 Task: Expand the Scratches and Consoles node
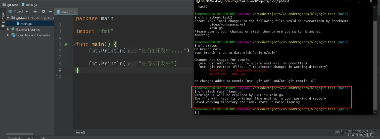(8, 35)
